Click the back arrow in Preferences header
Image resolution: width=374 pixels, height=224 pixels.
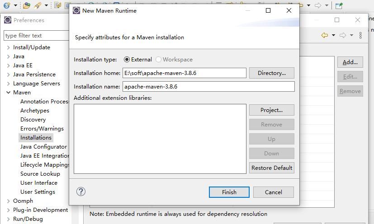(x=325, y=35)
